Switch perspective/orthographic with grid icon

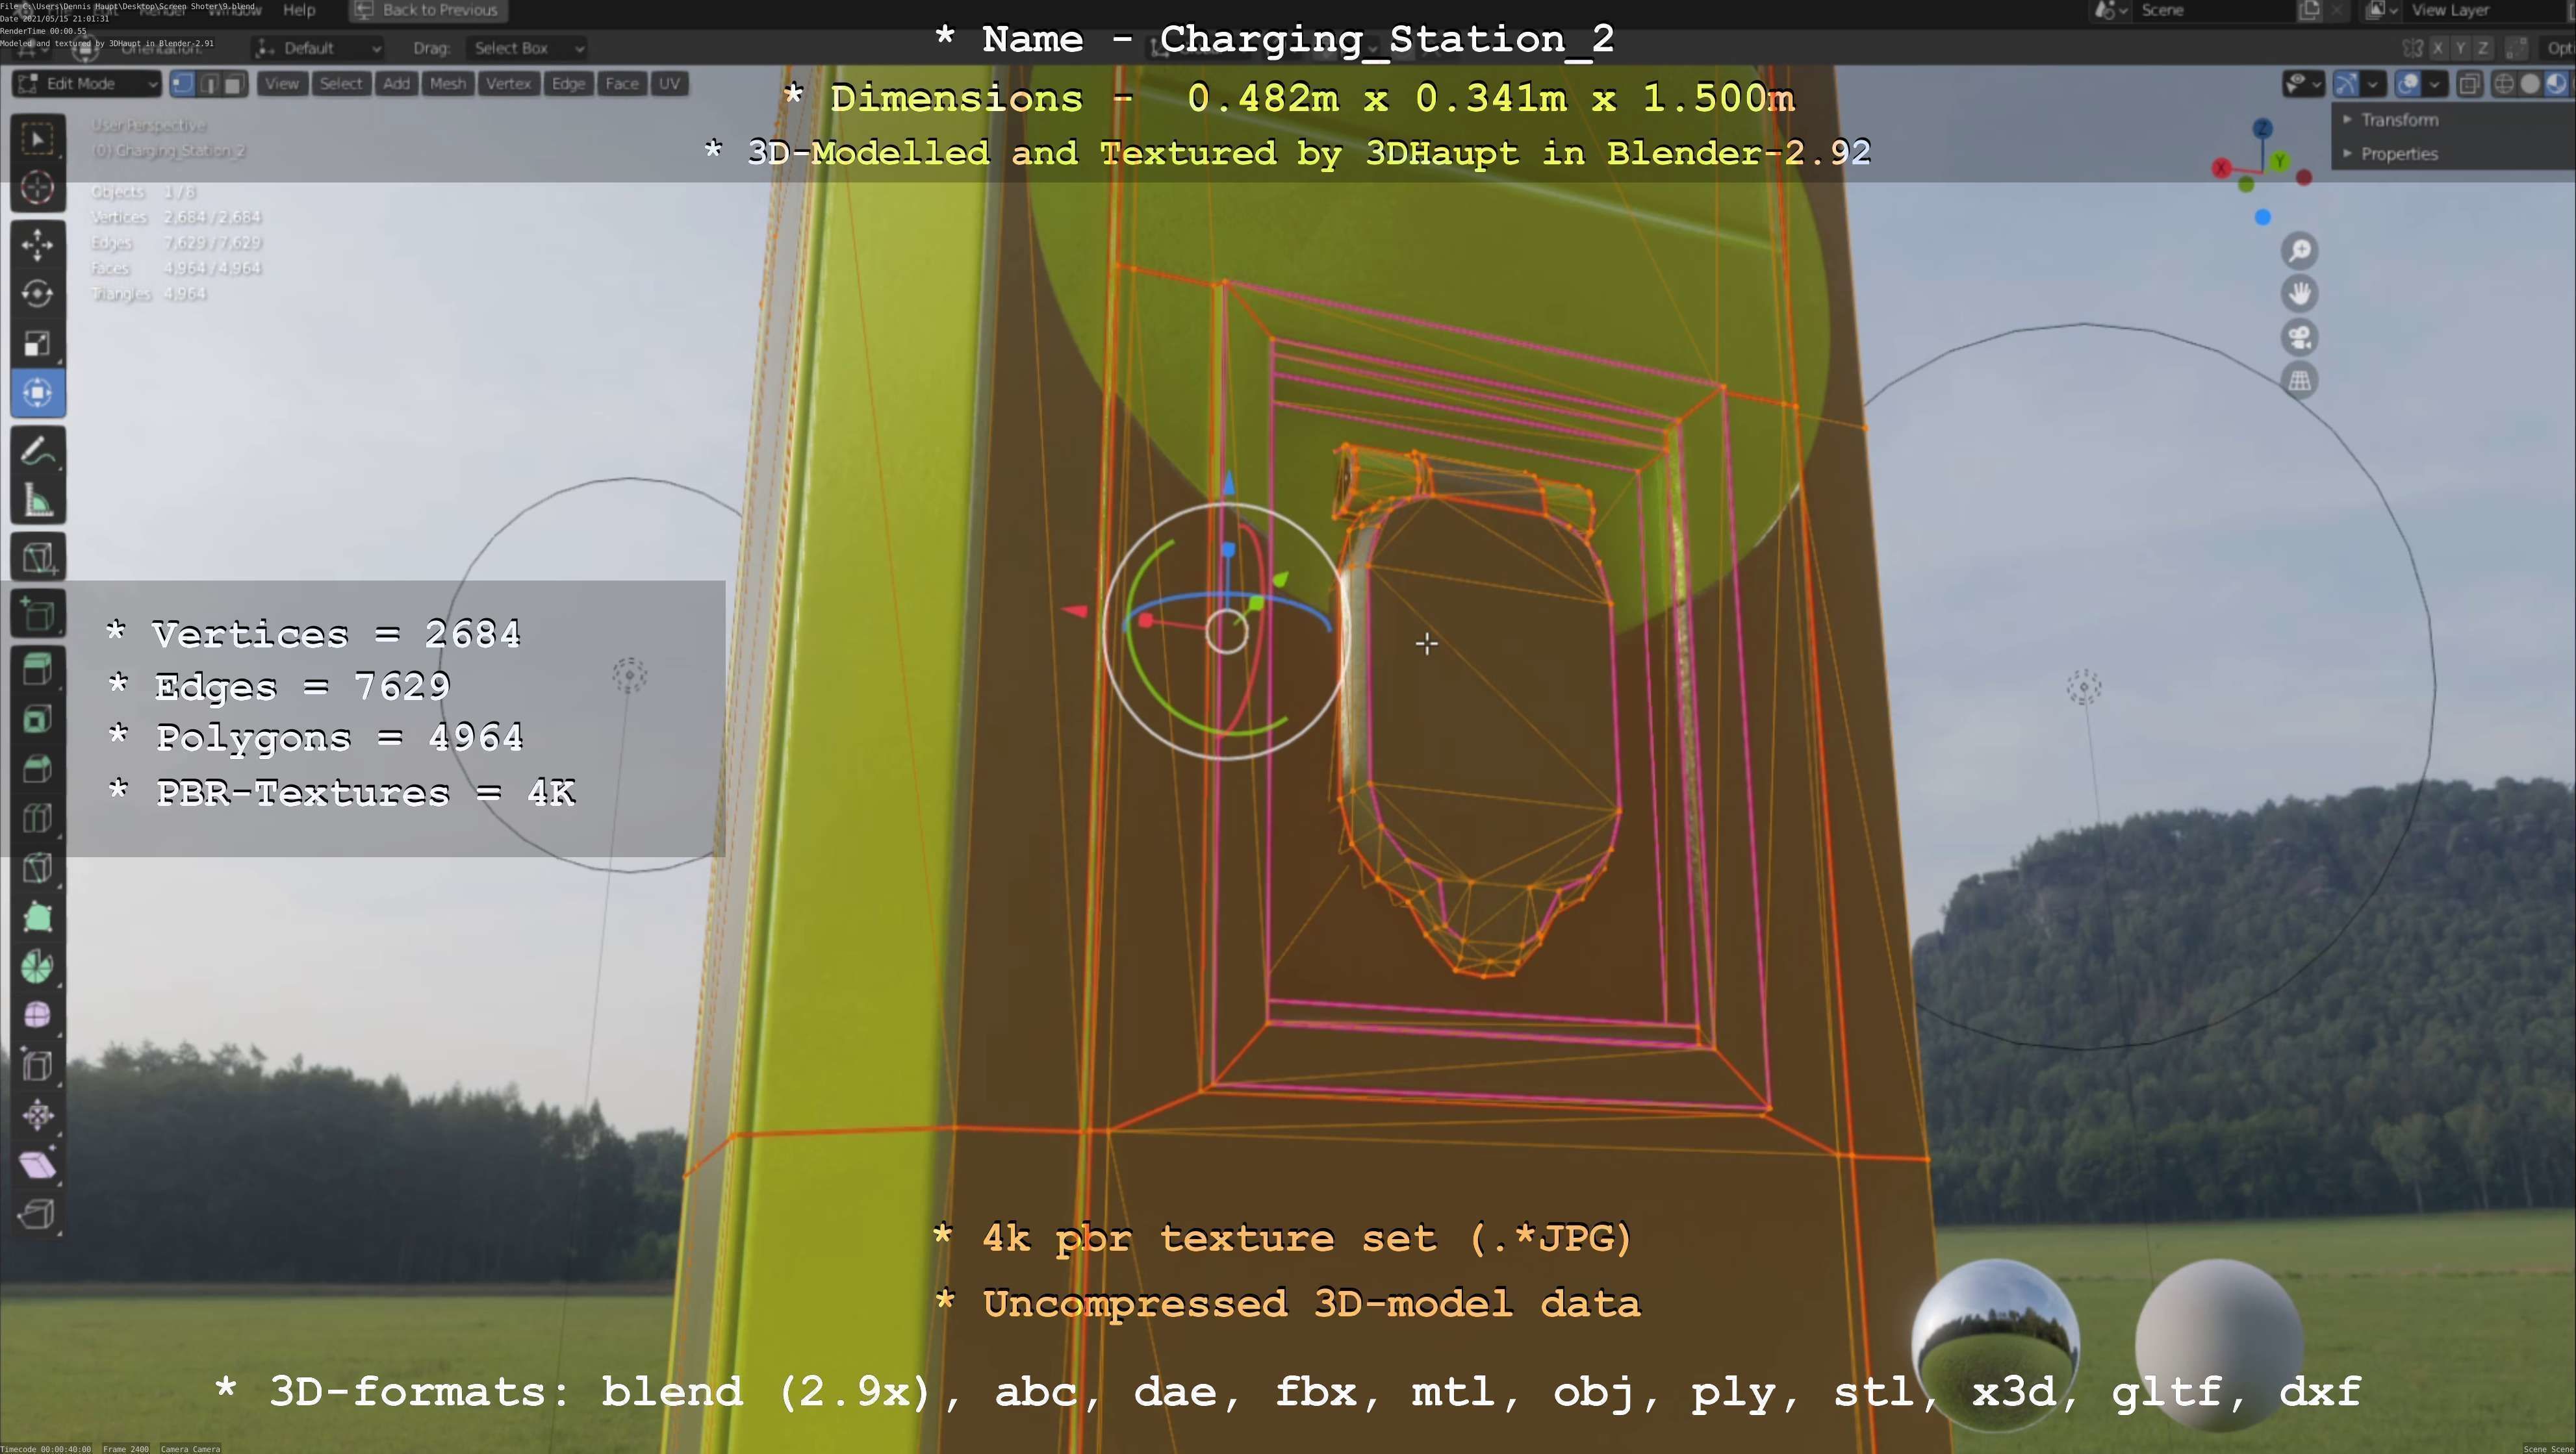click(x=2300, y=381)
